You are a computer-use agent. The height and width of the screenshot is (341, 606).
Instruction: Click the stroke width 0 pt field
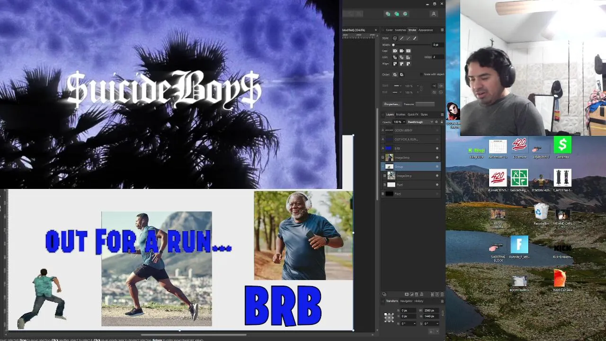click(x=438, y=45)
